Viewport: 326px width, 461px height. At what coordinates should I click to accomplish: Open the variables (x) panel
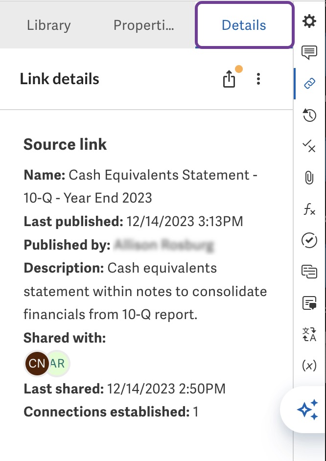point(309,364)
